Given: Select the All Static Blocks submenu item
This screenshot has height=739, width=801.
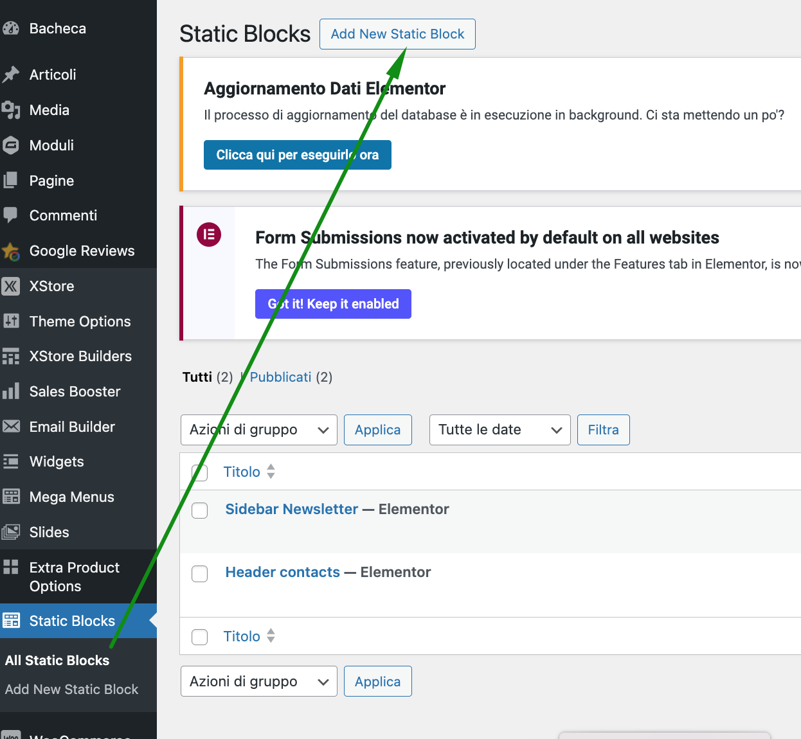Looking at the screenshot, I should [57, 661].
